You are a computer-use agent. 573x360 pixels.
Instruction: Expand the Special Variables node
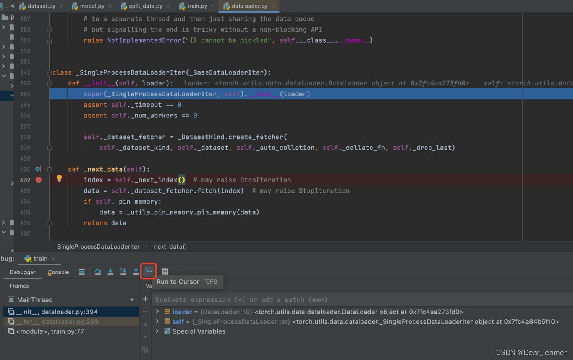(x=157, y=331)
